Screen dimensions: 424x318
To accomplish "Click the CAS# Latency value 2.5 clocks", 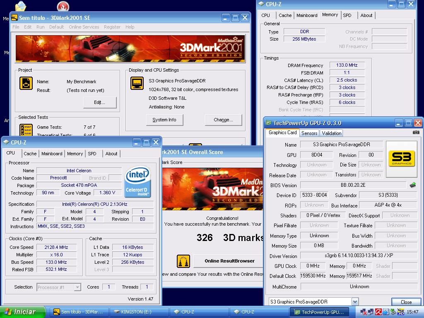I will click(347, 80).
